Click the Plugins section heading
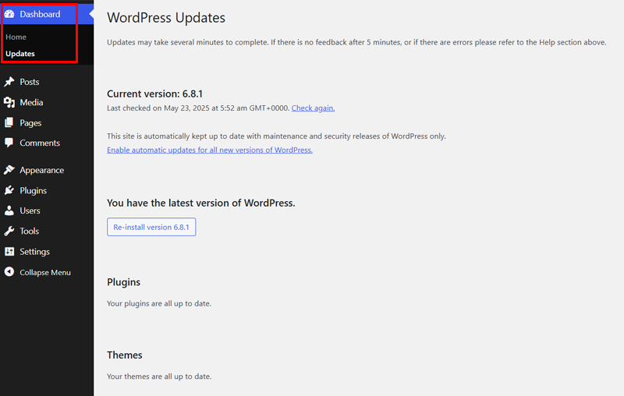This screenshot has width=624, height=396. click(x=124, y=282)
